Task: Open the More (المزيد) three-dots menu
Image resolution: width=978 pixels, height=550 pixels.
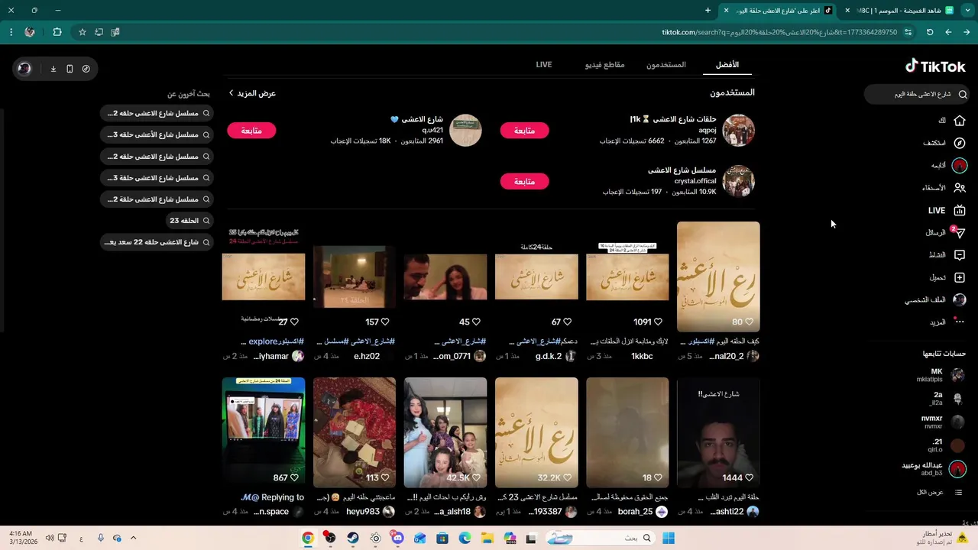Action: click(960, 322)
